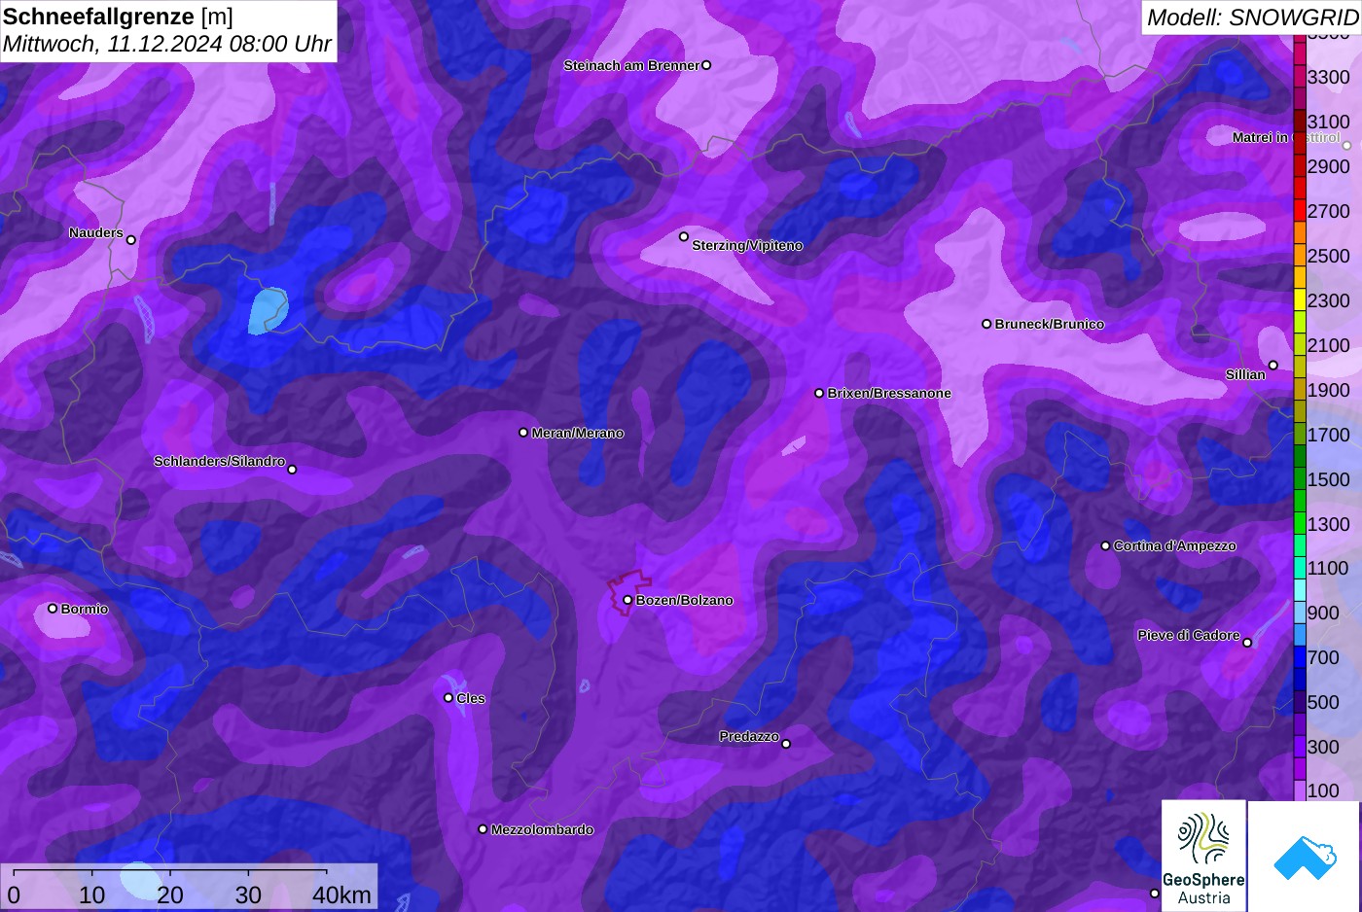
Task: Click the Bruneck/Brunico label text
Action: click(1050, 324)
